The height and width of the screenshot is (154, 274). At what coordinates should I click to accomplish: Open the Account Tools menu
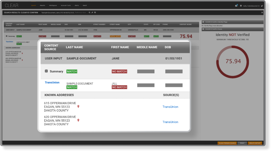coord(66,6)
